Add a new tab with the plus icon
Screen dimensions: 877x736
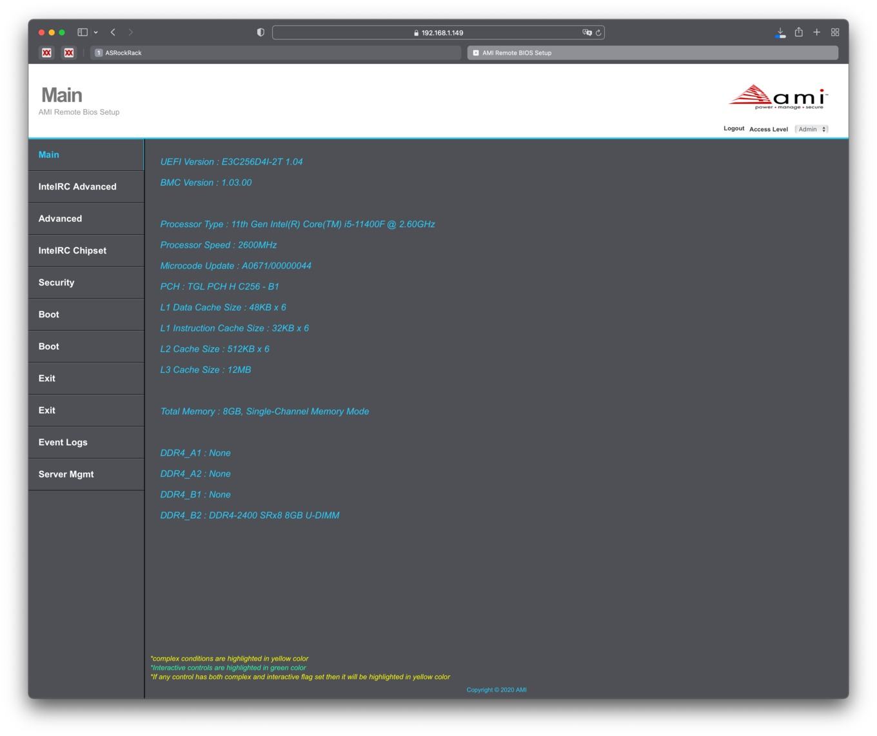(x=816, y=32)
